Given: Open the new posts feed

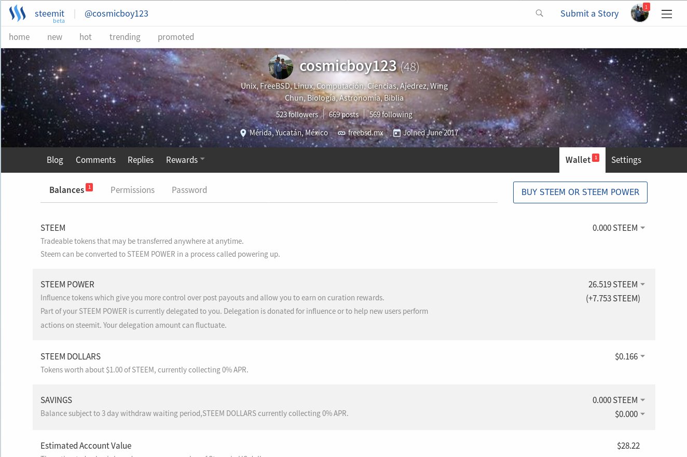Looking at the screenshot, I should click(x=54, y=37).
